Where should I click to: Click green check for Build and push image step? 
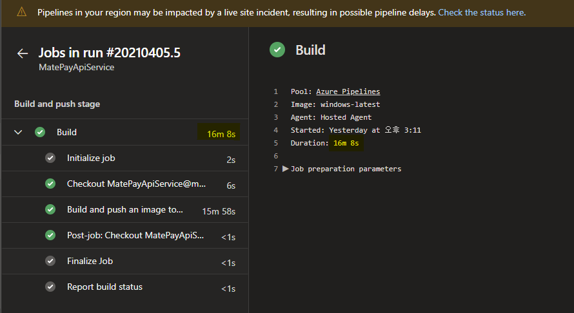[x=50, y=209]
